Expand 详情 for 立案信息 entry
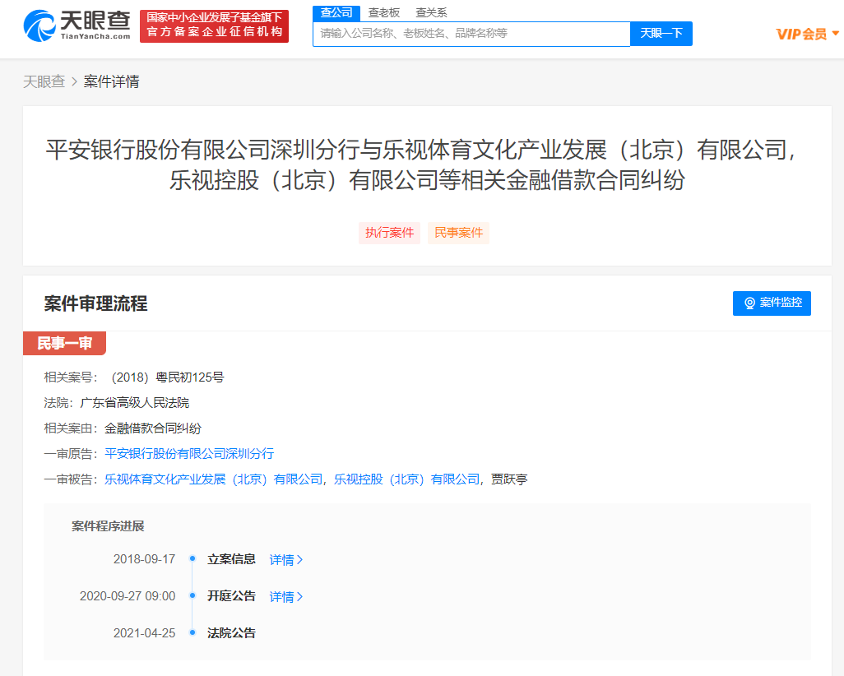Screen dimensions: 844x676 point(286,560)
